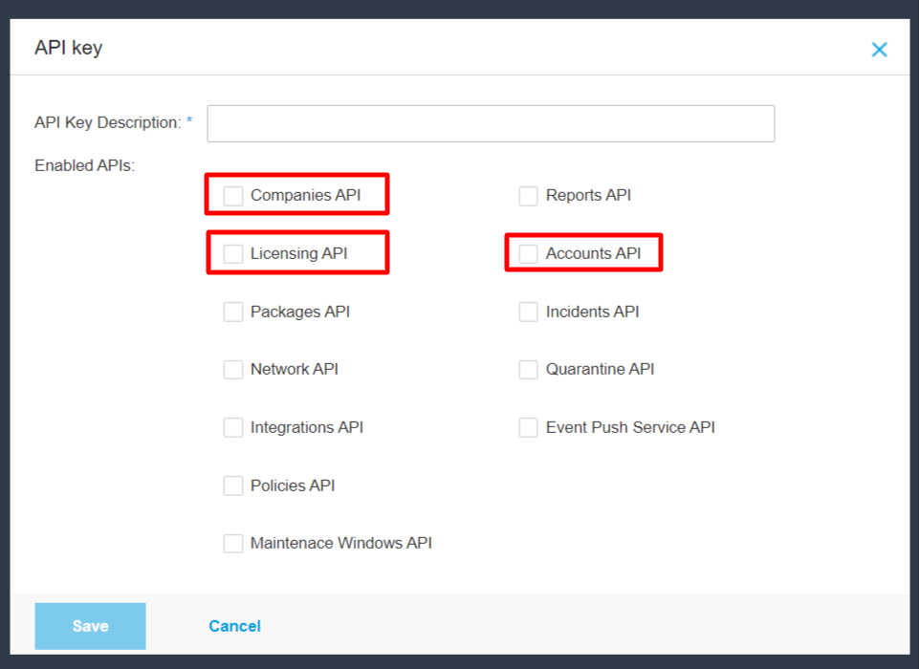Image resolution: width=919 pixels, height=669 pixels.
Task: Save the new API key
Action: tap(90, 626)
